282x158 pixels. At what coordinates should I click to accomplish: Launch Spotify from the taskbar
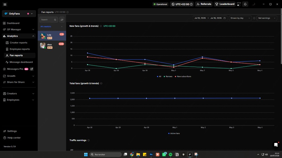[170, 154]
